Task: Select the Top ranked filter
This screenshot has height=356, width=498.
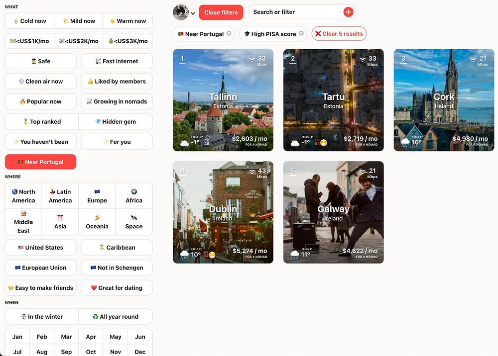Action: [x=42, y=122]
